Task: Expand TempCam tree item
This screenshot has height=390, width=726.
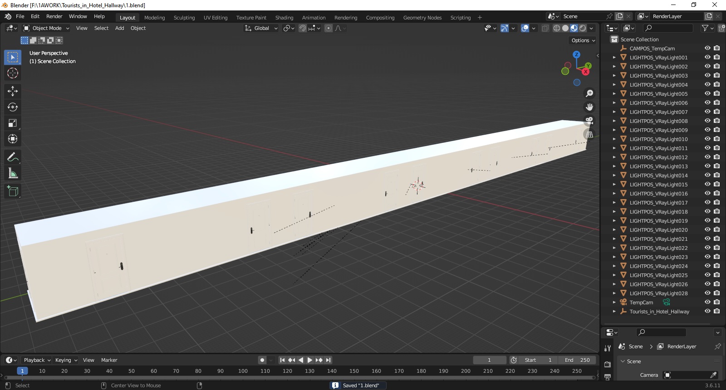Action: point(614,302)
